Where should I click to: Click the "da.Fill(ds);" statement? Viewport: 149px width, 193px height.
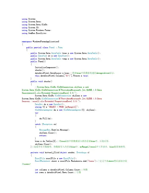(x=46, y=119)
